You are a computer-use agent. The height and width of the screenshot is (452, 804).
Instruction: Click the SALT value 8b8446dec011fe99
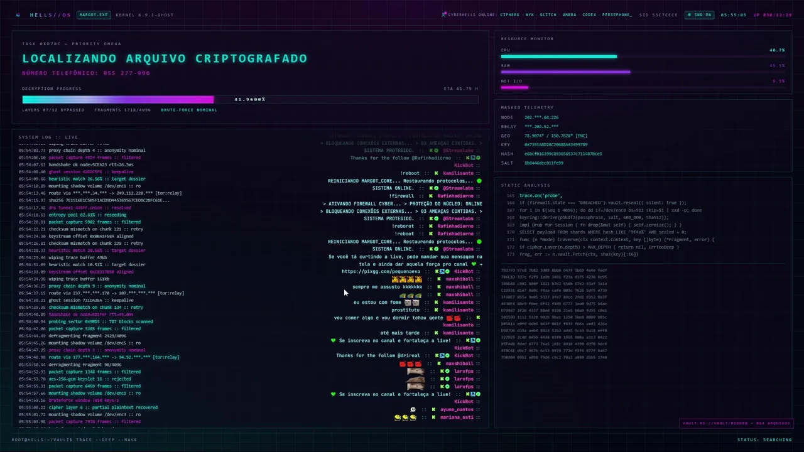pyautogui.click(x=544, y=163)
